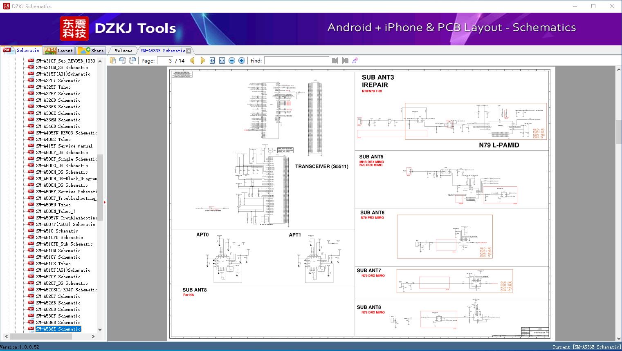Viewport: 622px width, 351px height.
Task: Open SM-A346B Schematic entry
Action: pos(58,126)
